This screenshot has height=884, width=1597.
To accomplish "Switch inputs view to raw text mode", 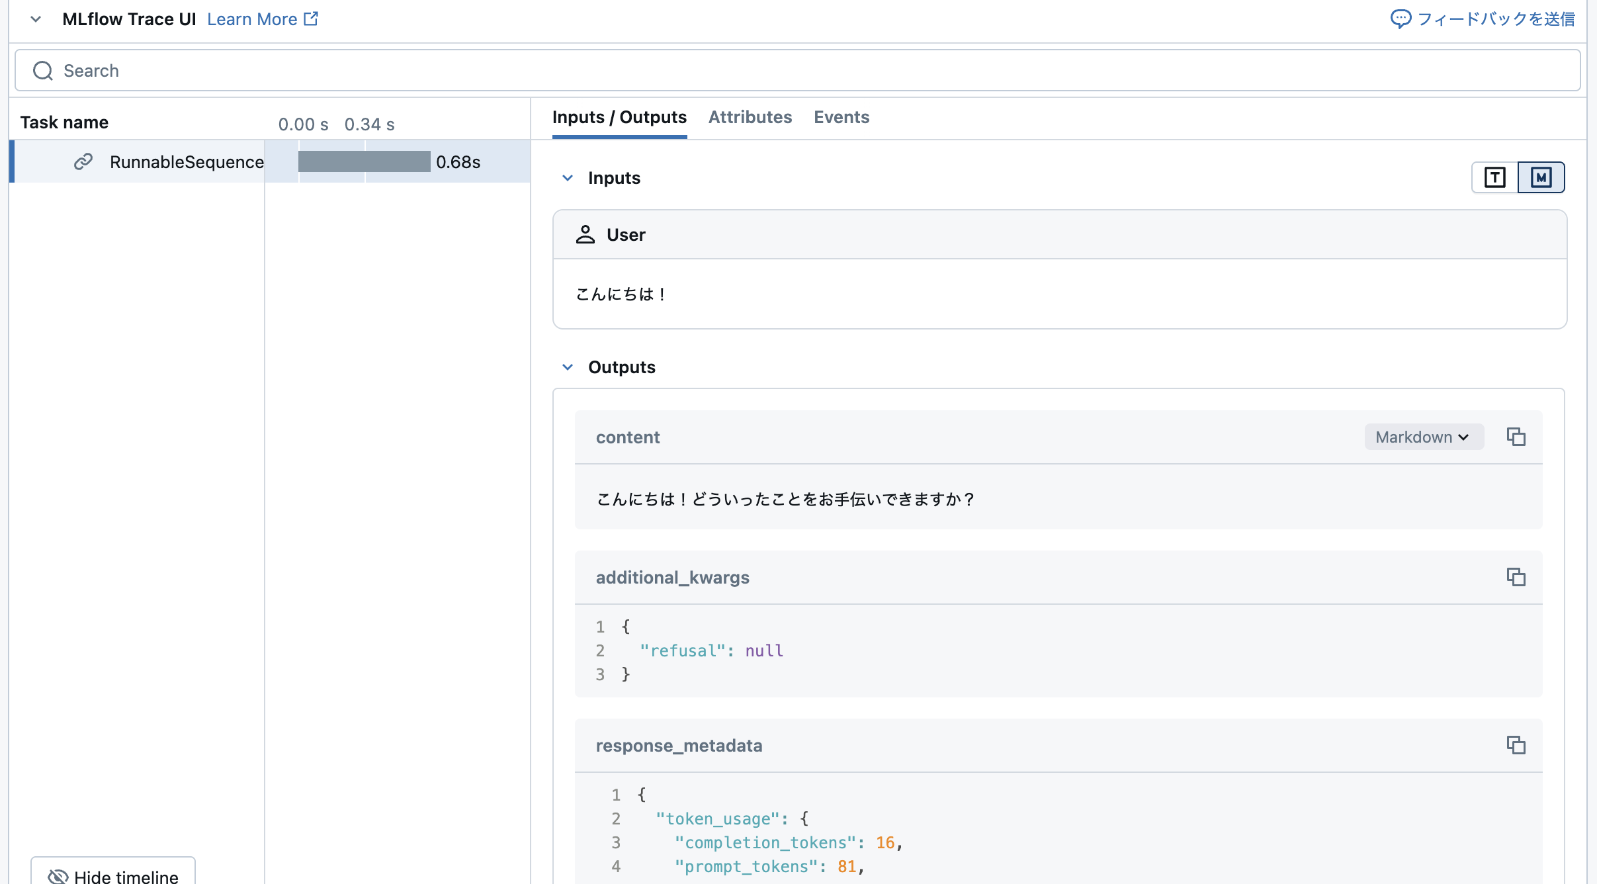I will (x=1494, y=177).
